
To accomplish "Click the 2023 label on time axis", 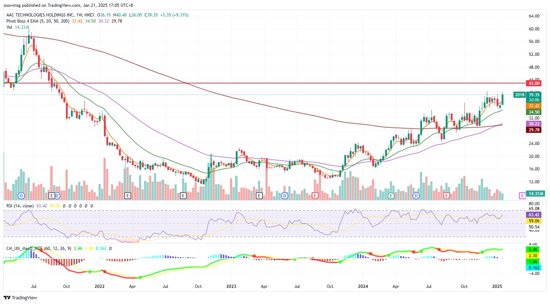I will pos(231,286).
